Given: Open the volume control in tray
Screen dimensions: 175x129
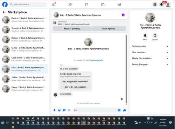Looking at the screenshot, I should pyautogui.click(x=152, y=123).
